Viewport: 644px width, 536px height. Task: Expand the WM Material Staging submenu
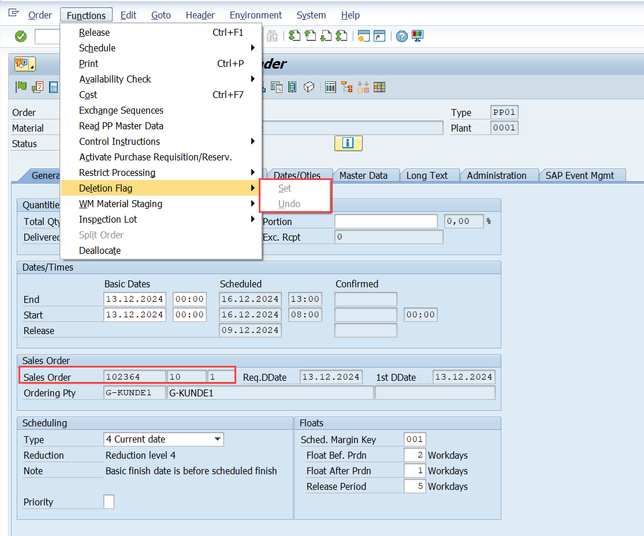point(252,204)
